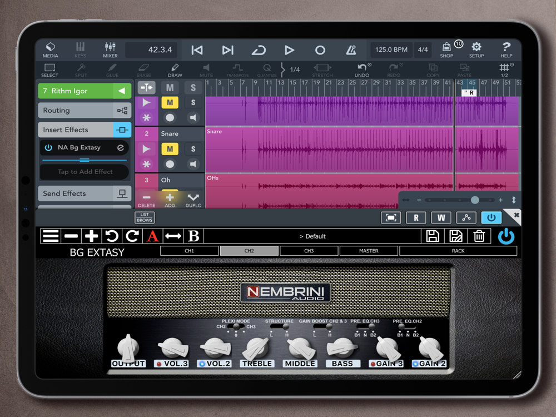The width and height of the screenshot is (556, 417).
Task: Solo the Snare track
Action: click(x=193, y=149)
